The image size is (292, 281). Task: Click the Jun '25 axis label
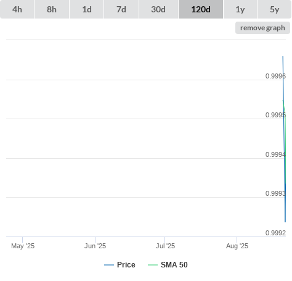[95, 246]
